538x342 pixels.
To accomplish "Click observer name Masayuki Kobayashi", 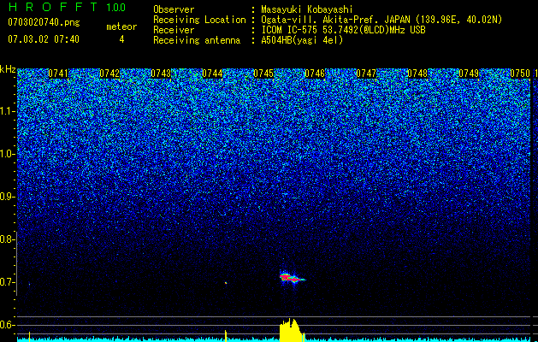I will 307,9.
